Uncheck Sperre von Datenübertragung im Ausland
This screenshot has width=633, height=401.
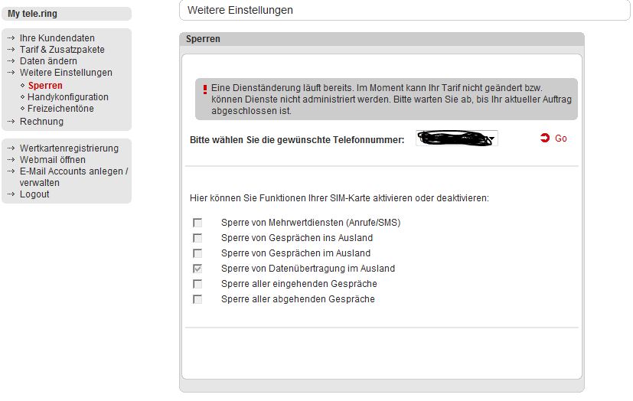coord(197,269)
